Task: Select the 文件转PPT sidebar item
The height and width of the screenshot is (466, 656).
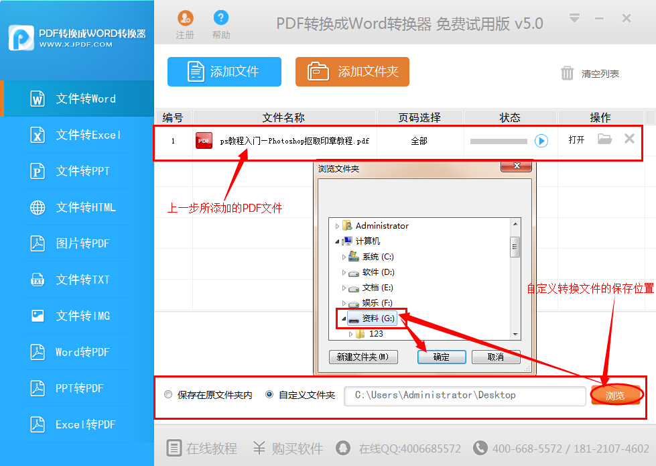Action: (x=77, y=171)
